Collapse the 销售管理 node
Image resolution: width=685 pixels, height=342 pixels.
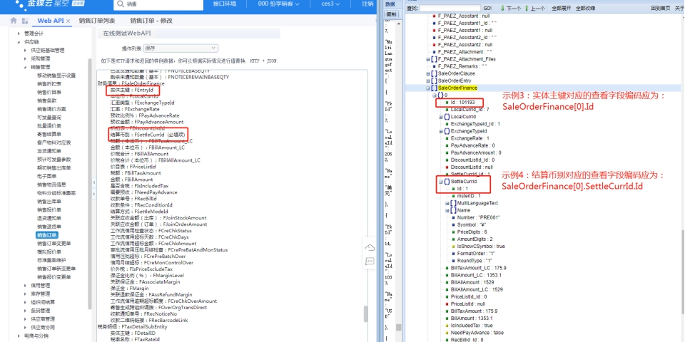point(26,67)
